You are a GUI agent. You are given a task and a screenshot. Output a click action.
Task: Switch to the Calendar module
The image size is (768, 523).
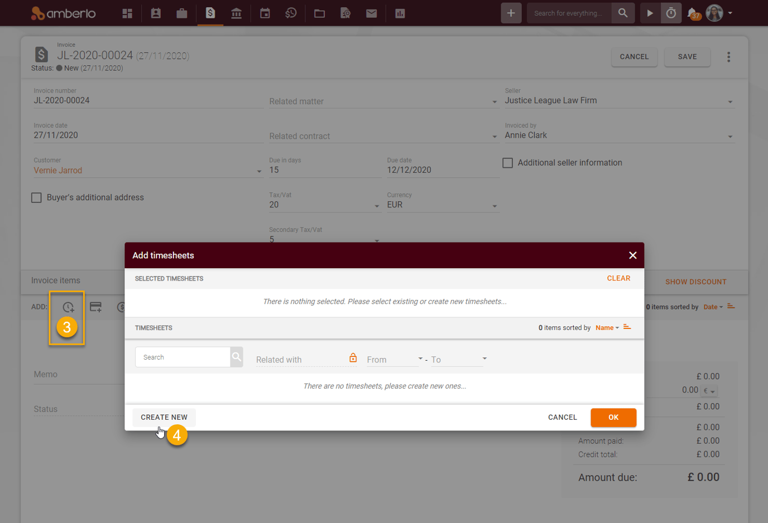[265, 12]
